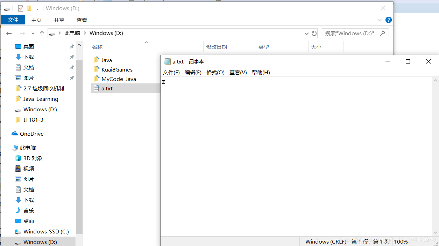439x246 pixels.
Task: Sort files by 大小 column header
Action: pyautogui.click(x=316, y=47)
